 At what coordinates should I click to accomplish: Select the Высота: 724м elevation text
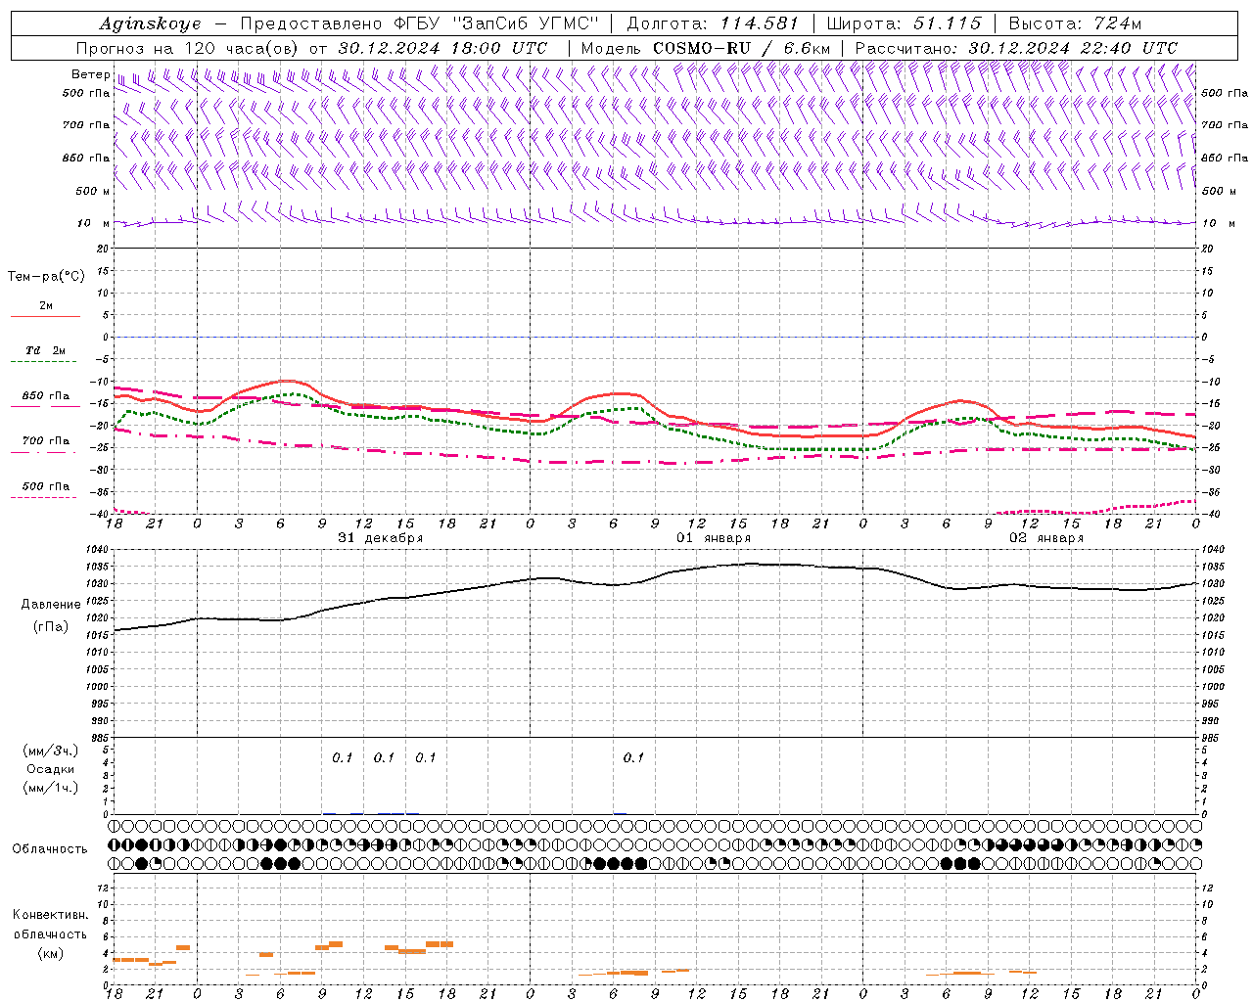(1075, 23)
